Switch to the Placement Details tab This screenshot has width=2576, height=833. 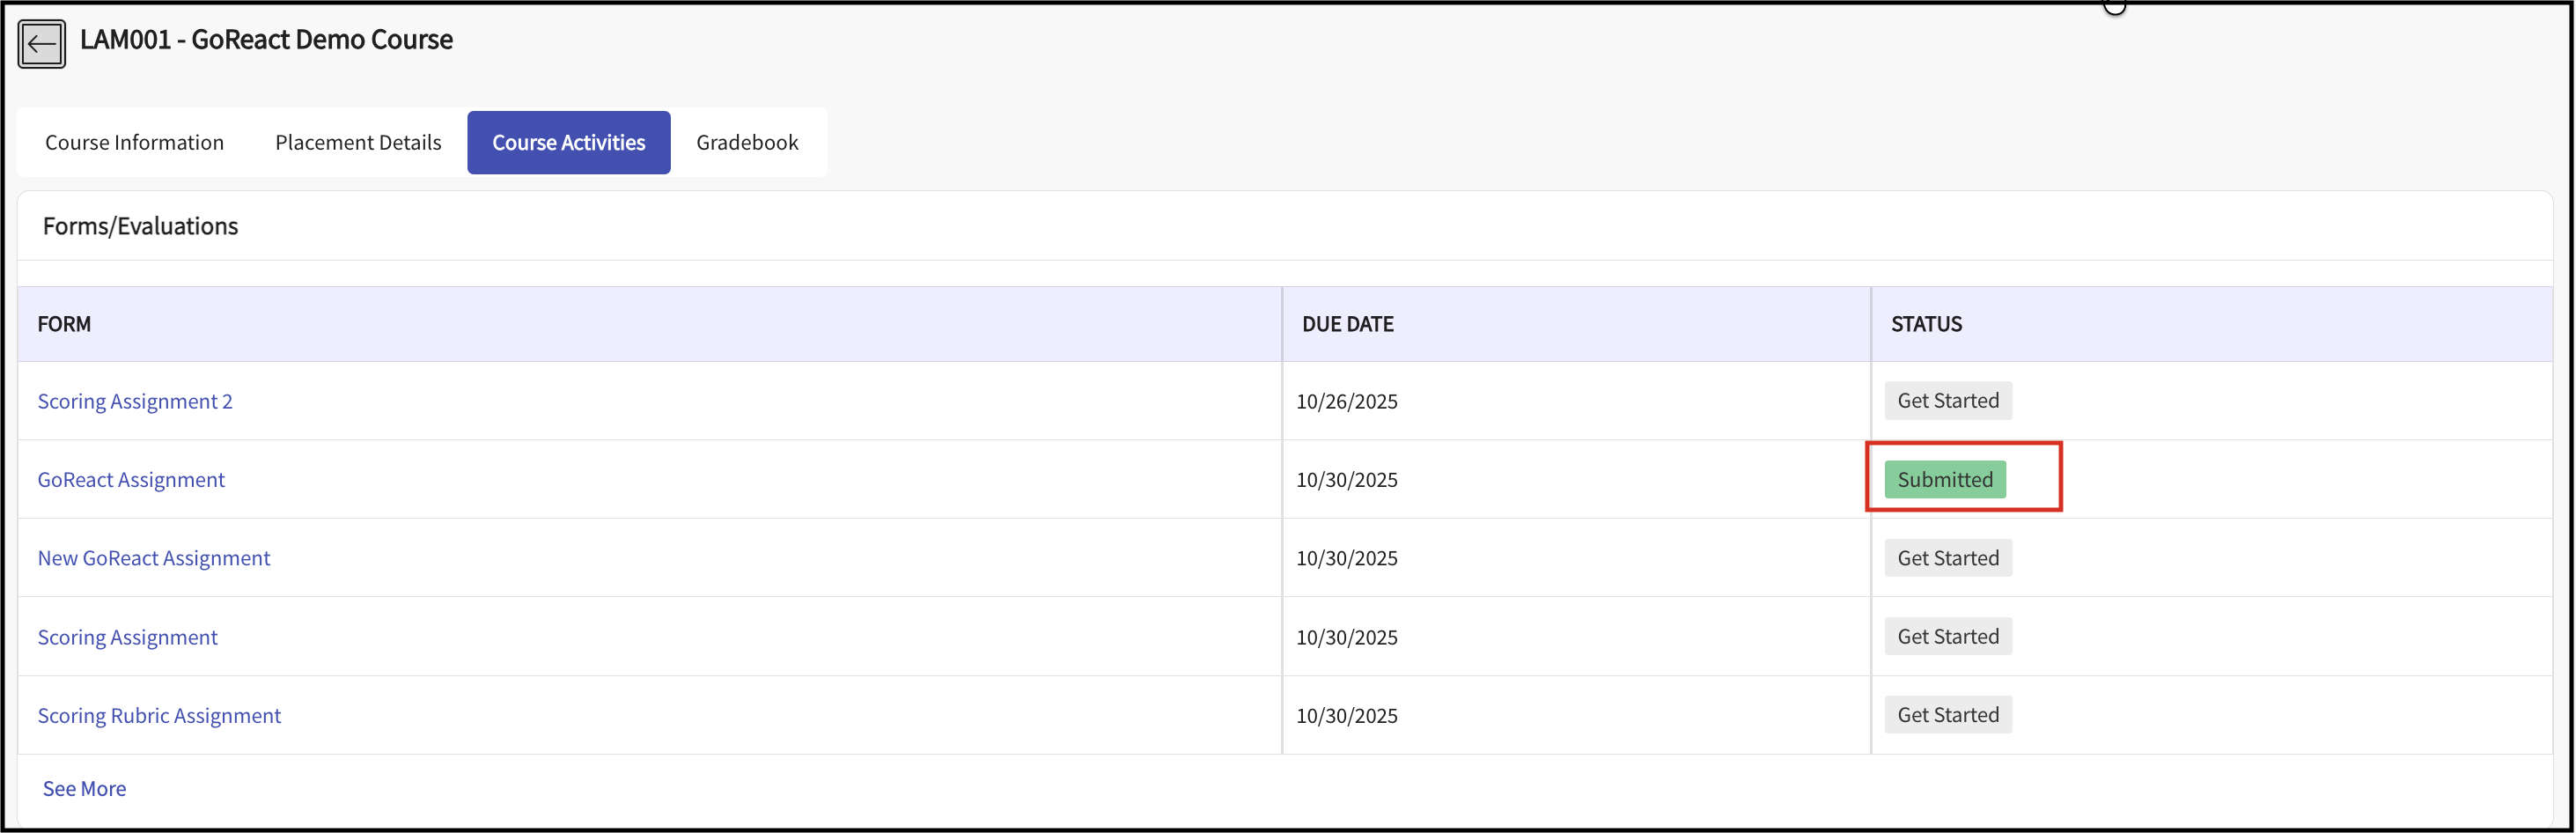[358, 143]
